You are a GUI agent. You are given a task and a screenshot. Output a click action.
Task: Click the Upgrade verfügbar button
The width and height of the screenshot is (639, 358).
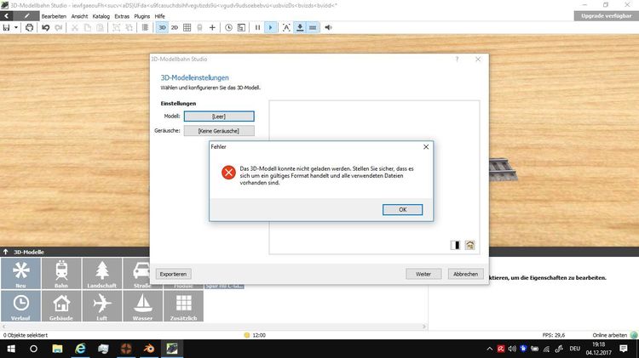tap(606, 16)
